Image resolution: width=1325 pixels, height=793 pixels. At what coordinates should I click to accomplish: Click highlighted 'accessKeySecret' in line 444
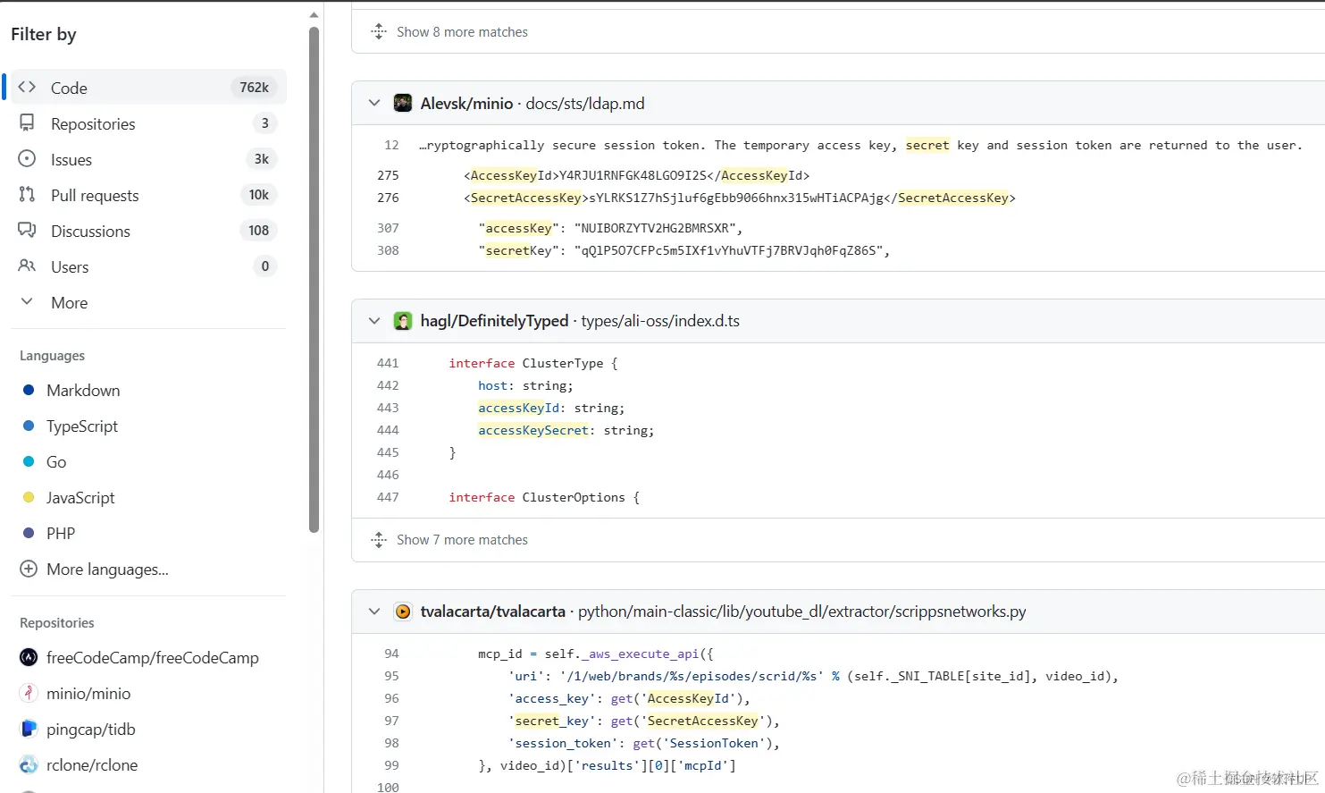point(533,430)
